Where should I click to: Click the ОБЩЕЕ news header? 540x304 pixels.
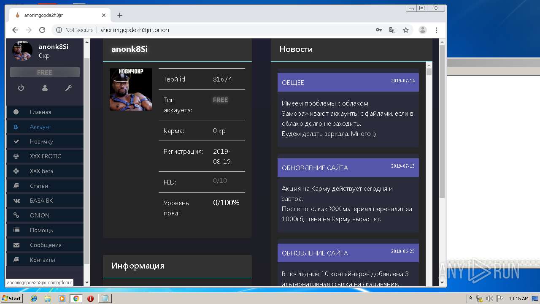coord(348,82)
